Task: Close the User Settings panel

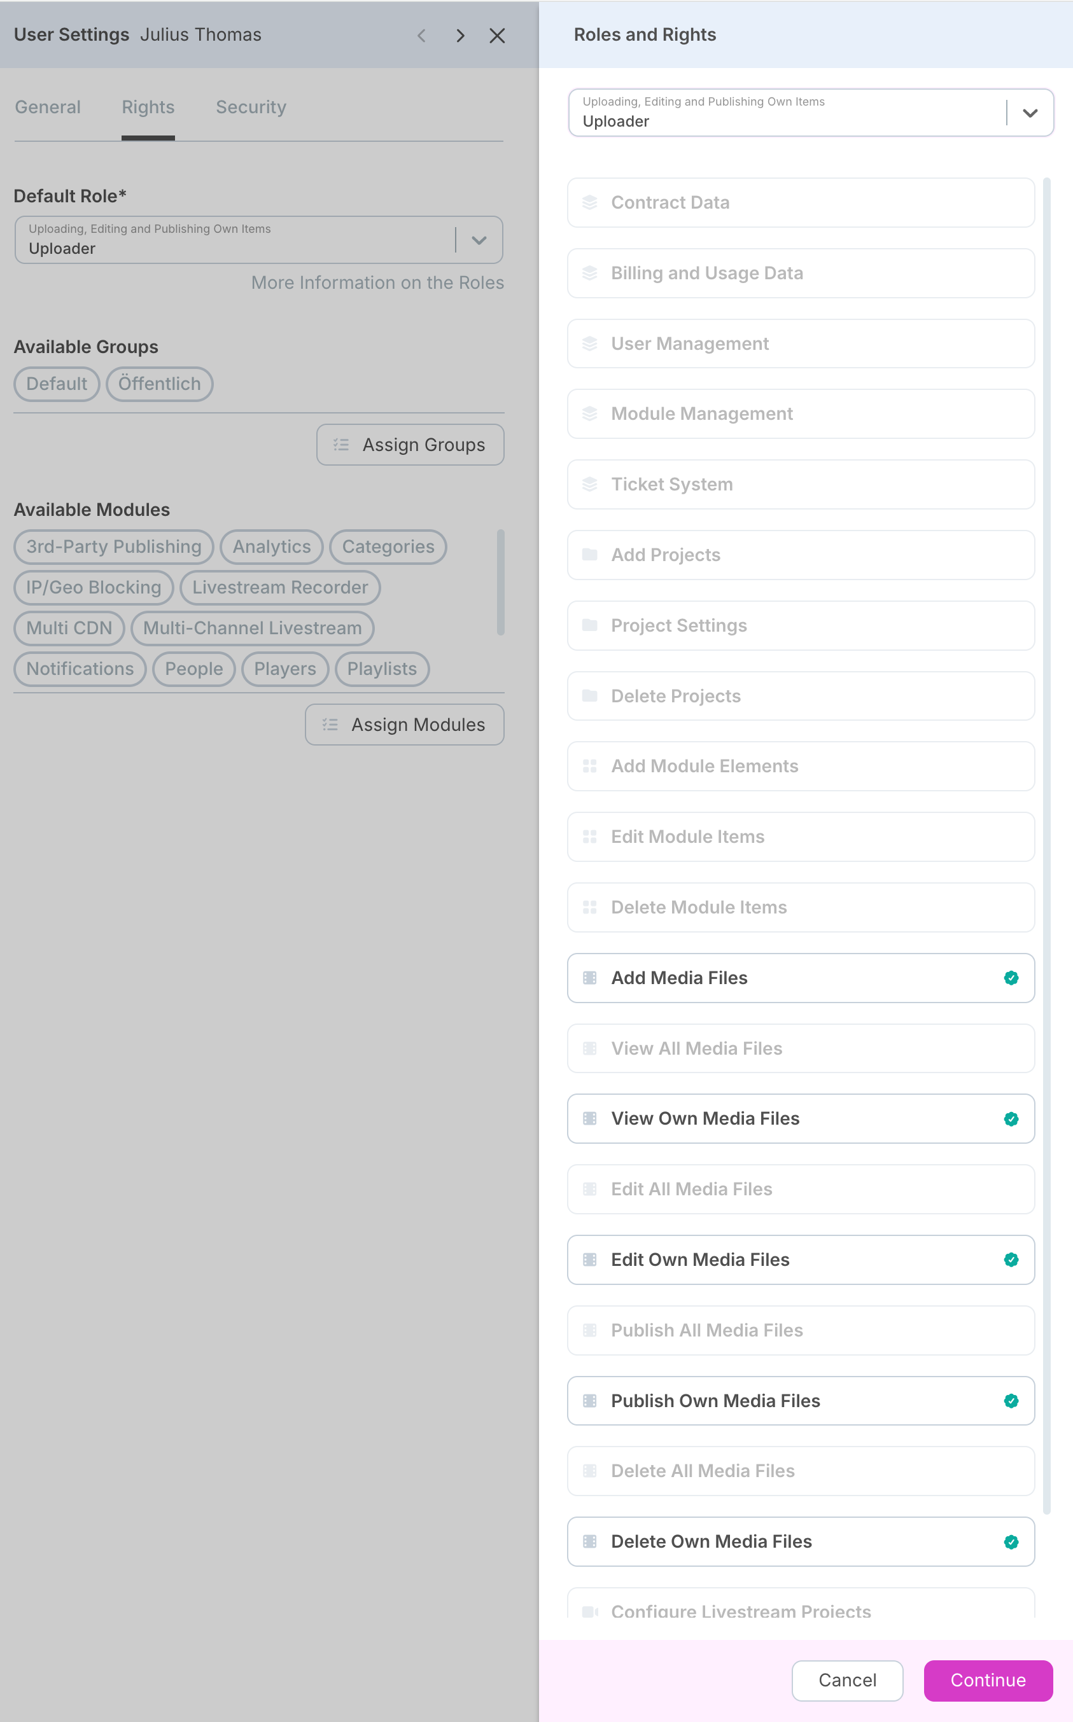Action: point(497,36)
